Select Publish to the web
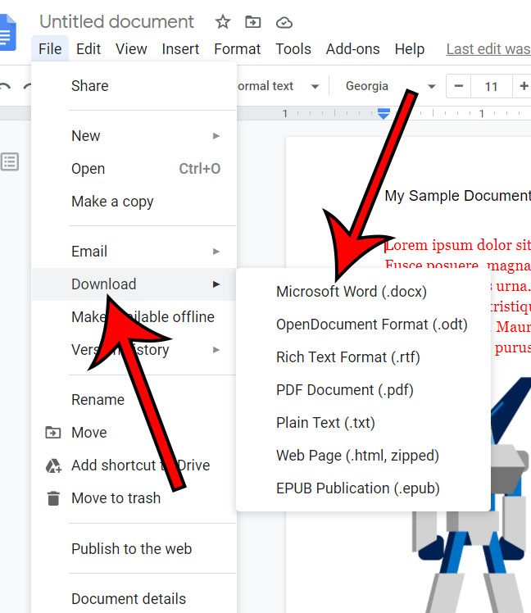The image size is (531, 613). click(134, 549)
